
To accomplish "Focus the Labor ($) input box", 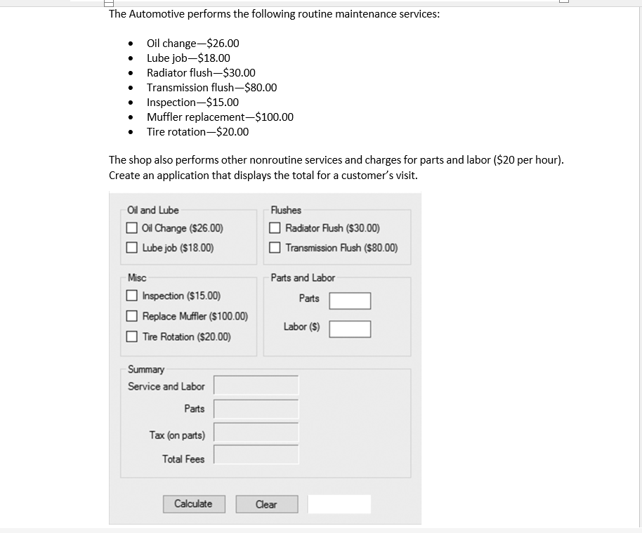I will click(350, 329).
